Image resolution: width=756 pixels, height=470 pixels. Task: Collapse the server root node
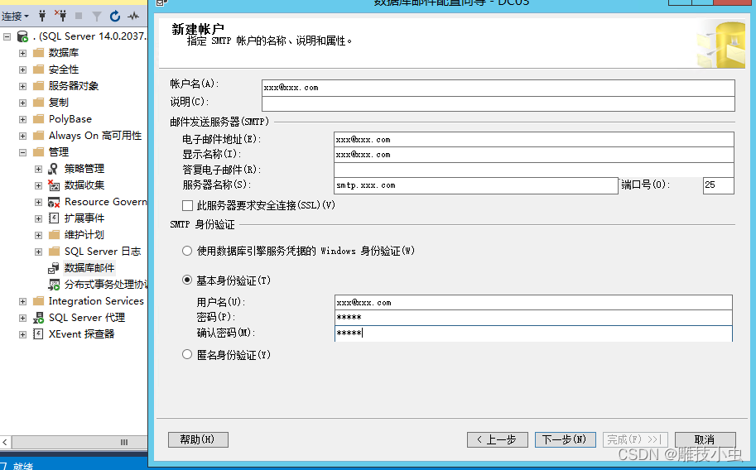click(x=7, y=36)
